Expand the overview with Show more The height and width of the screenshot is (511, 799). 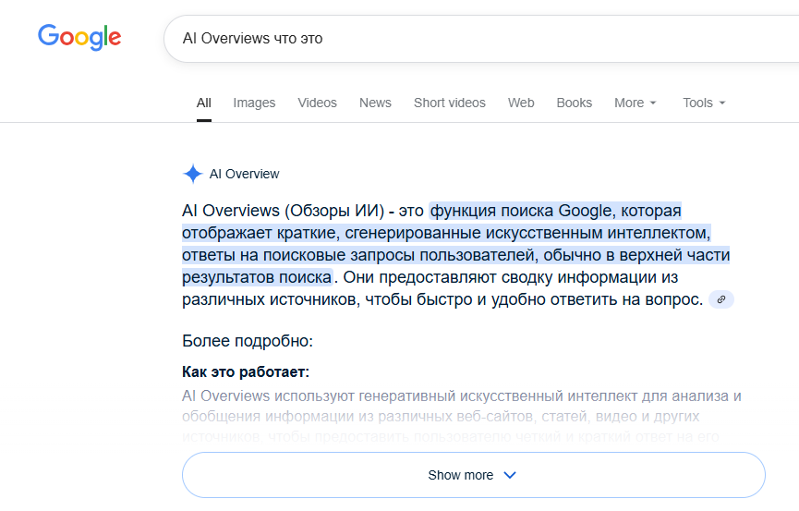pos(473,475)
